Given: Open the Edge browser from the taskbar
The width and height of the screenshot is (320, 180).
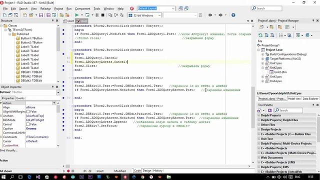Looking at the screenshot, I should click(x=29, y=177).
